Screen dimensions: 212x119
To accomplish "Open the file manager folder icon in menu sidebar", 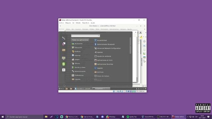I will (64, 50).
